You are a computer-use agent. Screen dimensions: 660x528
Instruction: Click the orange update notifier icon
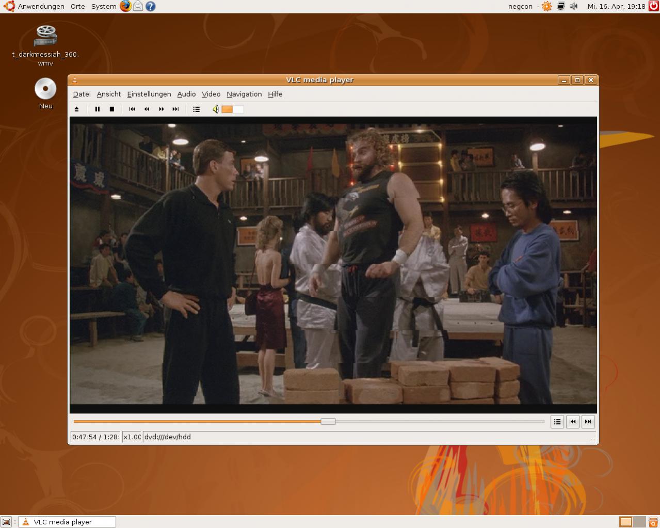546,6
